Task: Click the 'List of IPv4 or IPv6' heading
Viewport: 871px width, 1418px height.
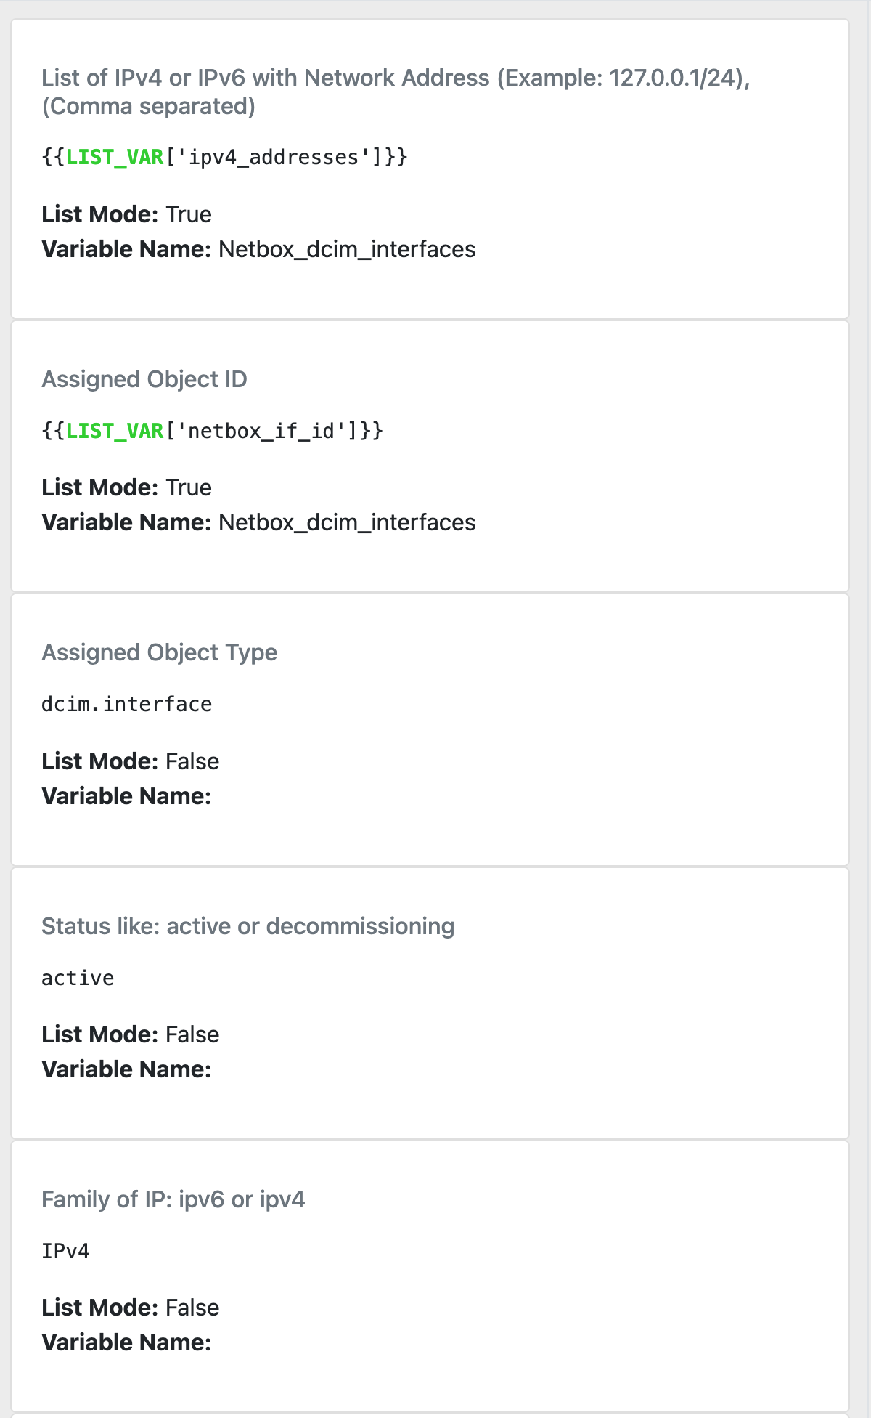Action: click(x=396, y=92)
